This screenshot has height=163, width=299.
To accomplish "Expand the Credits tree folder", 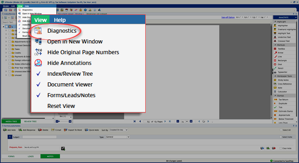I will click(x=6, y=53).
